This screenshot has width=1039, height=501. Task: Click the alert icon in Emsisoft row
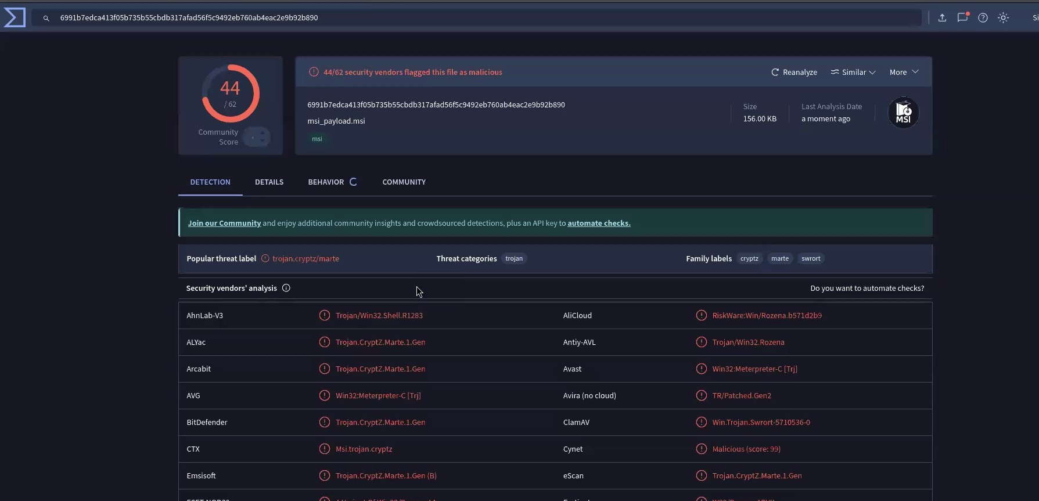[x=325, y=475]
